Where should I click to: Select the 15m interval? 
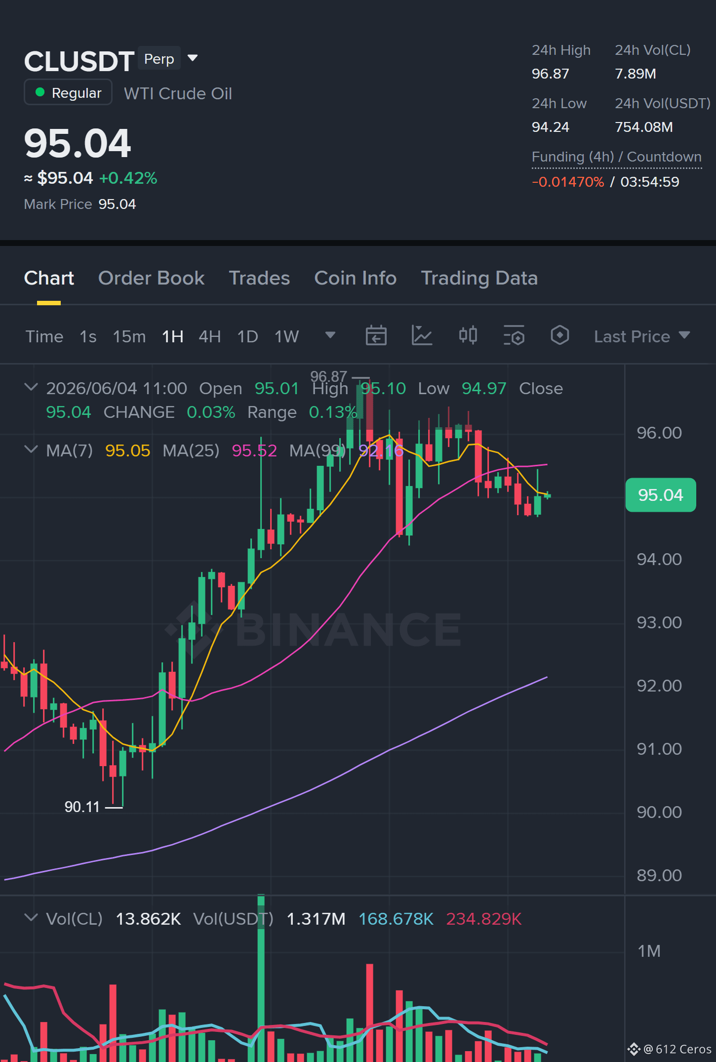[x=129, y=336]
